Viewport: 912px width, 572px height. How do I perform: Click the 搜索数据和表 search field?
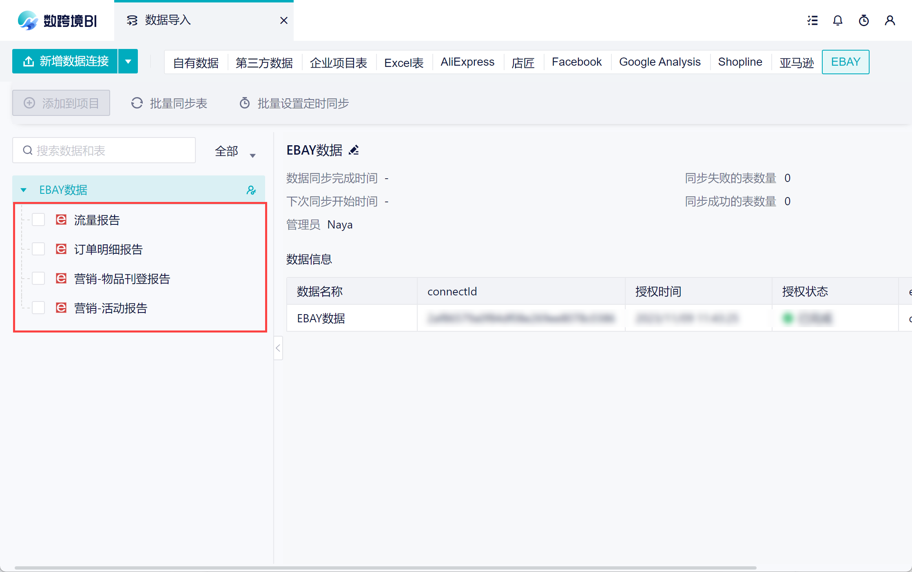coord(104,151)
